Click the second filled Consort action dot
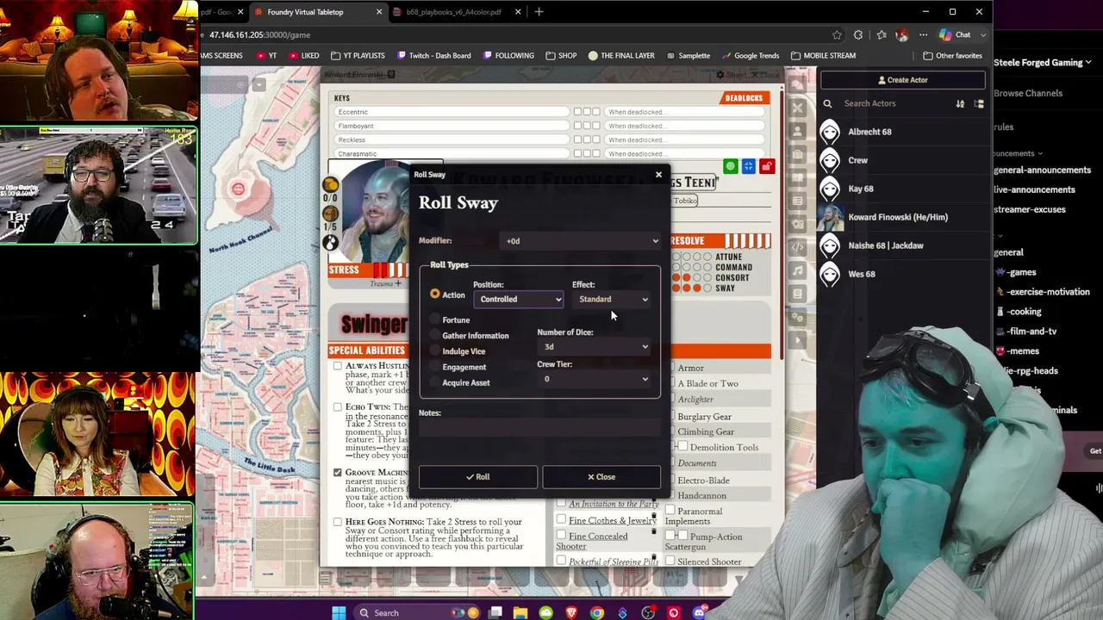Screen dimensions: 1103x620 pyautogui.click(x=687, y=277)
